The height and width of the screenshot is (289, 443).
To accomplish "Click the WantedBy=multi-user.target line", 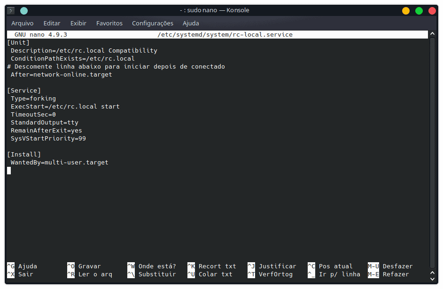I will [60, 163].
